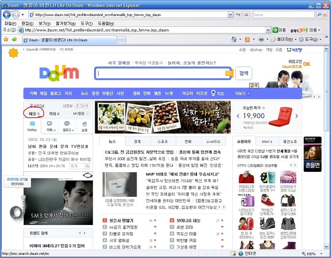
Task: Open the 보기(V) menu
Action: (44, 23)
